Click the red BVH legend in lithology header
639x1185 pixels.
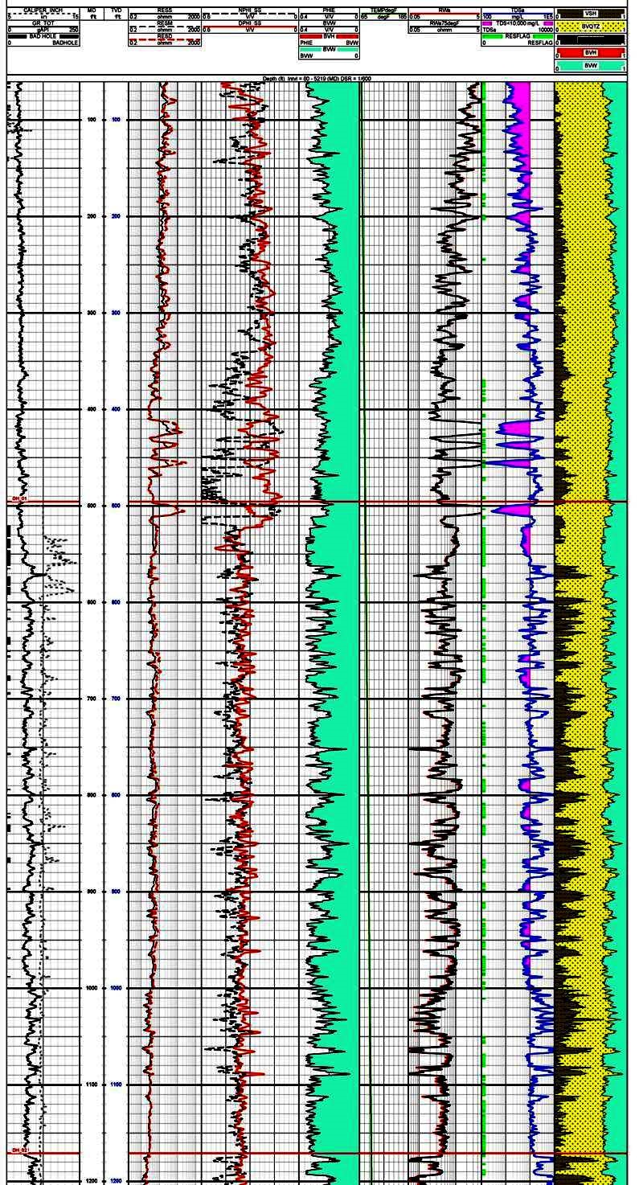(x=590, y=52)
